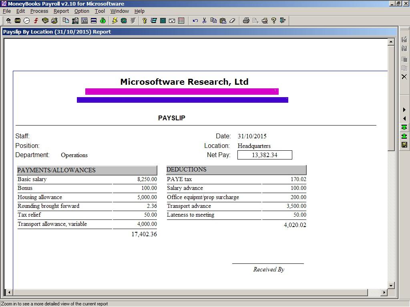Viewport: 410px width, 307px height.
Task: Go to next page with right triangle
Action: point(404,110)
